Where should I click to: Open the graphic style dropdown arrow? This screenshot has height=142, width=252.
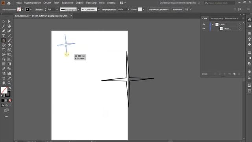[x=143, y=9]
